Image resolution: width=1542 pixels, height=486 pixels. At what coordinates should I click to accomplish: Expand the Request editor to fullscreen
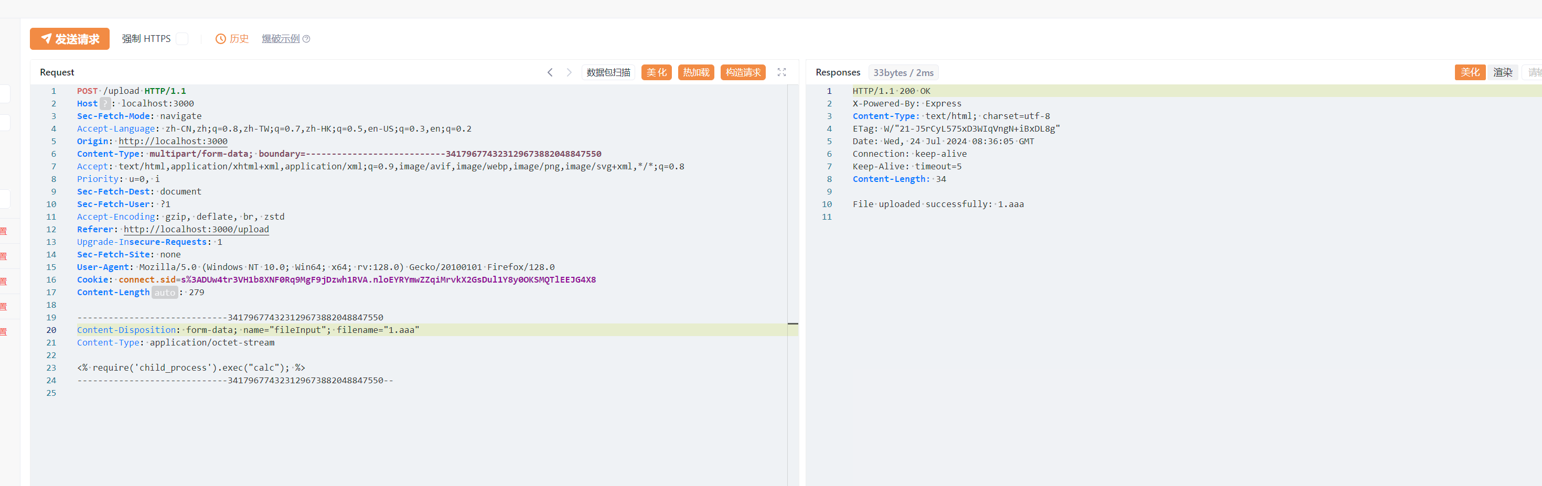(x=782, y=72)
